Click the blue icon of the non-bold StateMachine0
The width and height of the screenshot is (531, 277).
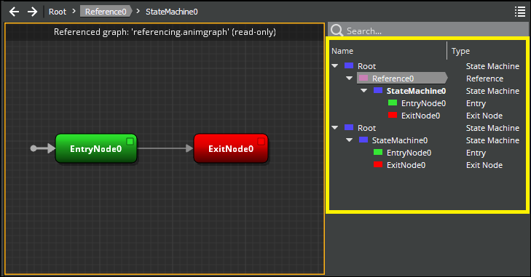[363, 140]
